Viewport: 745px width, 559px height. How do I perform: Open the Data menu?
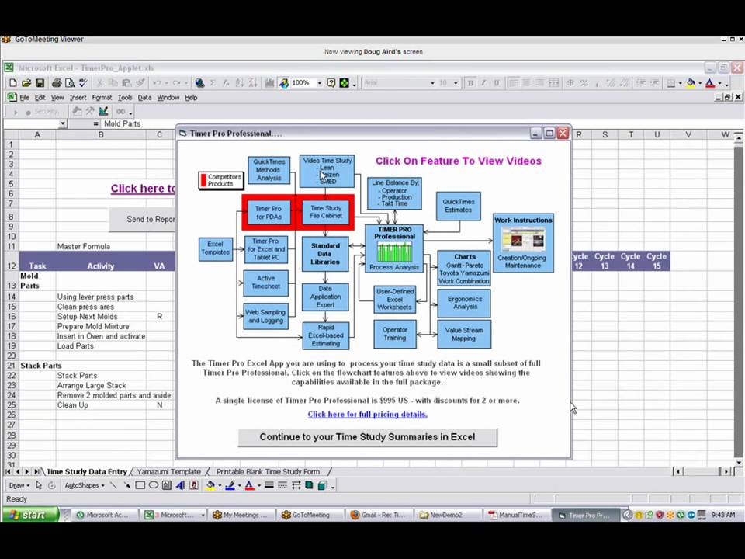(144, 98)
